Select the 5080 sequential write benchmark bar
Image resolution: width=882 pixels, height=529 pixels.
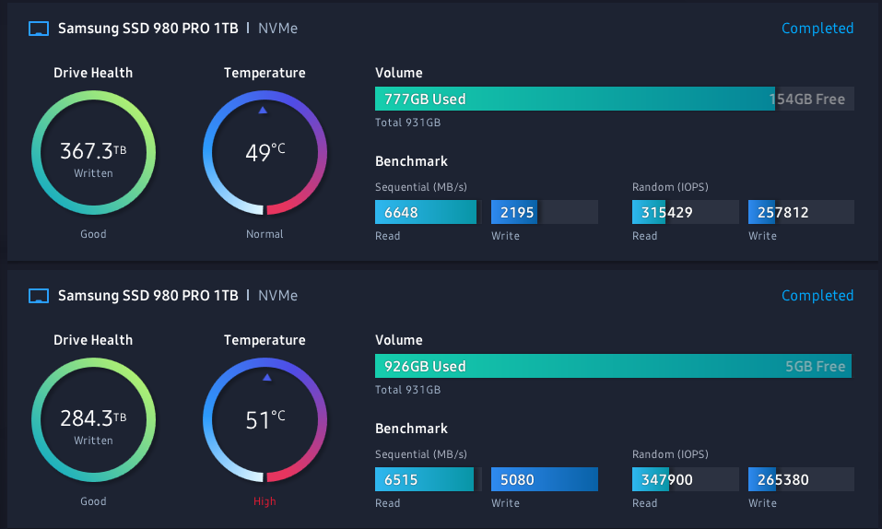[x=544, y=480]
